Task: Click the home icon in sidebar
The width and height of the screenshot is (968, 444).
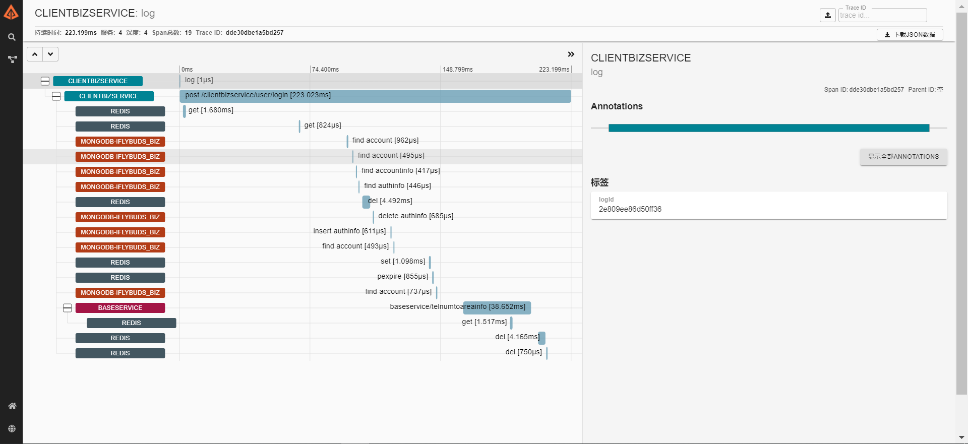Action: click(12, 406)
